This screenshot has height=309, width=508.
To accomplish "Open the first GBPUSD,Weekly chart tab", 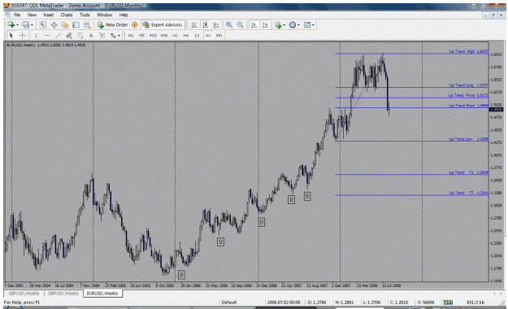I will click(24, 293).
